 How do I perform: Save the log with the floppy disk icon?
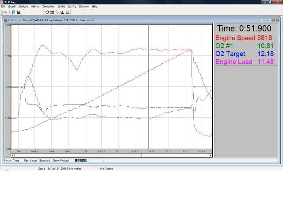19,12
